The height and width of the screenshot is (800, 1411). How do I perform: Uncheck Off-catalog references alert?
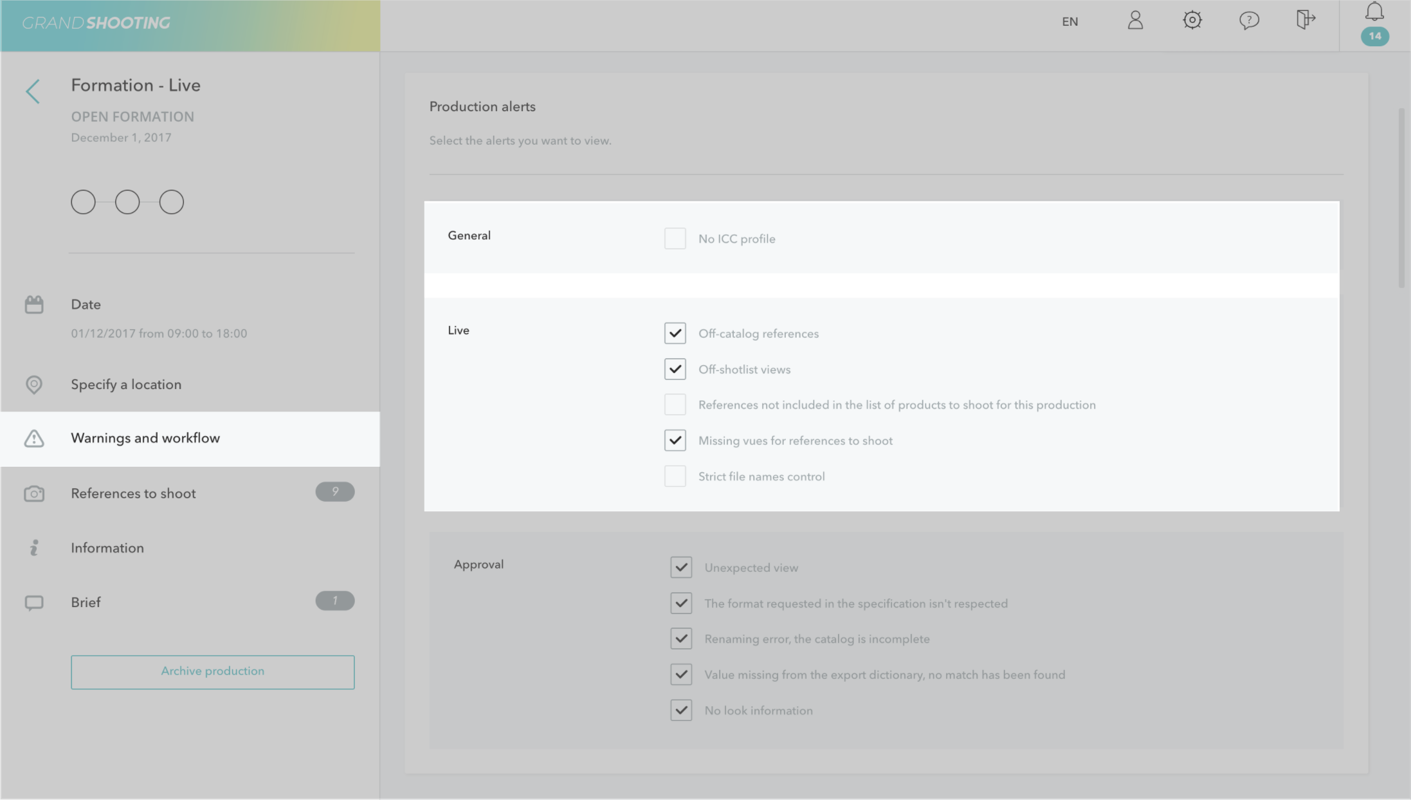[675, 334]
